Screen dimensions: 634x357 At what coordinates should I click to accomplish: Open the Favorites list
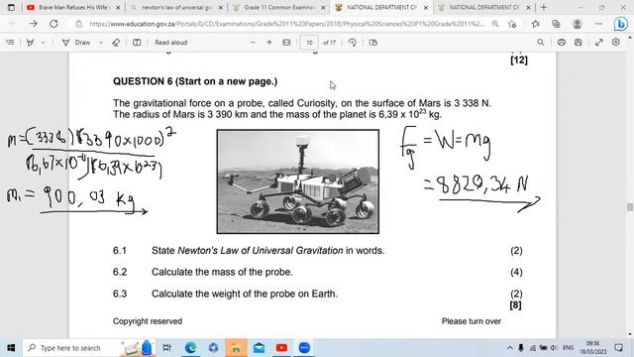click(x=536, y=24)
